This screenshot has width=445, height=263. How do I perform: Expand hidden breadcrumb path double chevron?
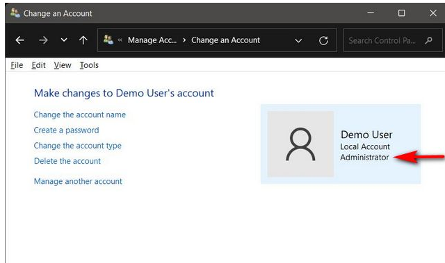coord(120,40)
